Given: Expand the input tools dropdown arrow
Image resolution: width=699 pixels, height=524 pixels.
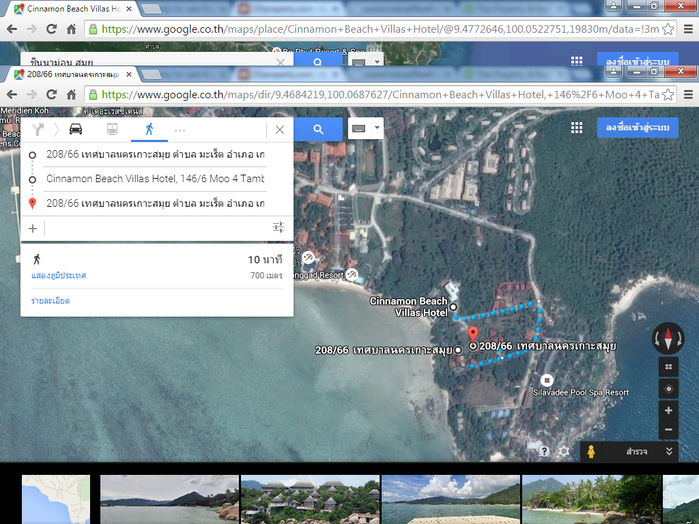Looking at the screenshot, I should click(377, 128).
